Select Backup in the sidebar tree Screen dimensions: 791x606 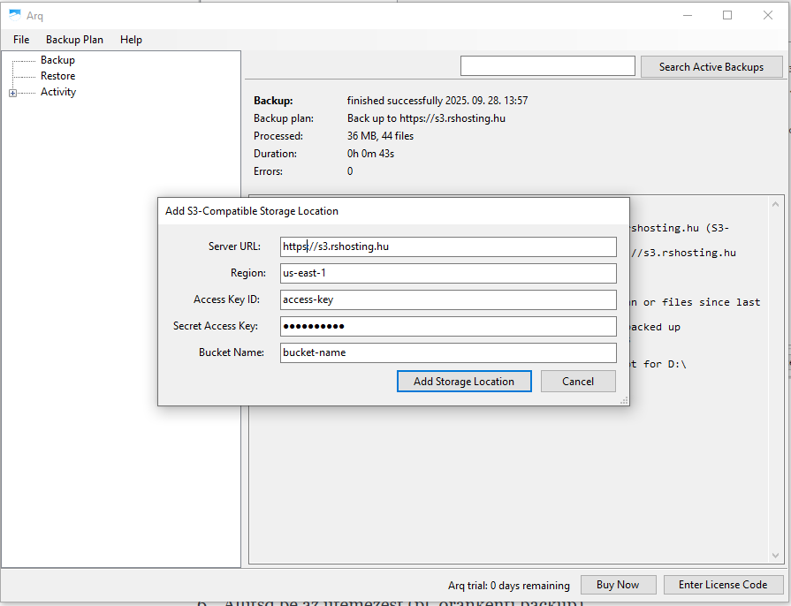pyautogui.click(x=57, y=60)
